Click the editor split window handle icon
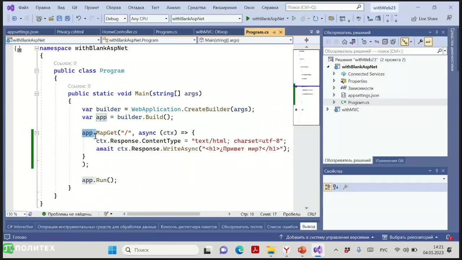 (306, 40)
